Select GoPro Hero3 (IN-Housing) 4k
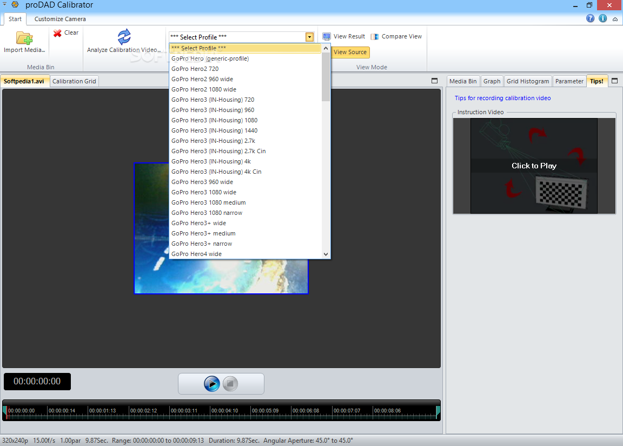 pyautogui.click(x=245, y=162)
